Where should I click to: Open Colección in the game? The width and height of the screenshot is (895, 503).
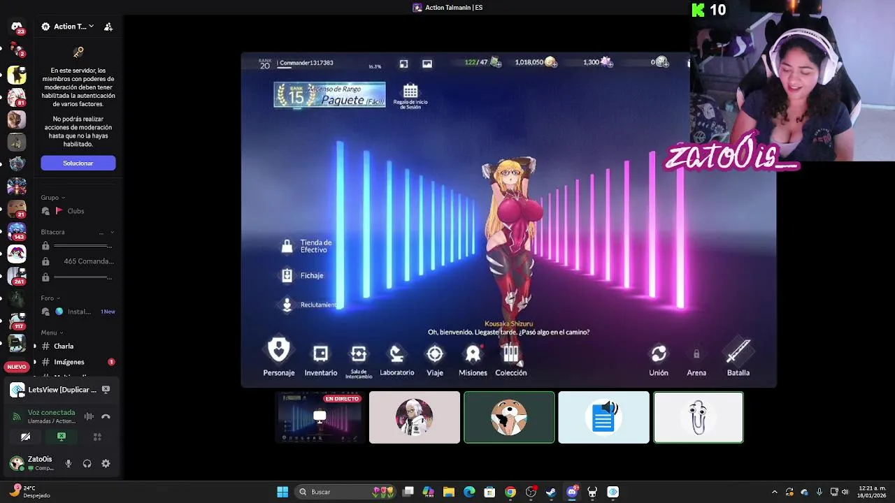point(511,359)
